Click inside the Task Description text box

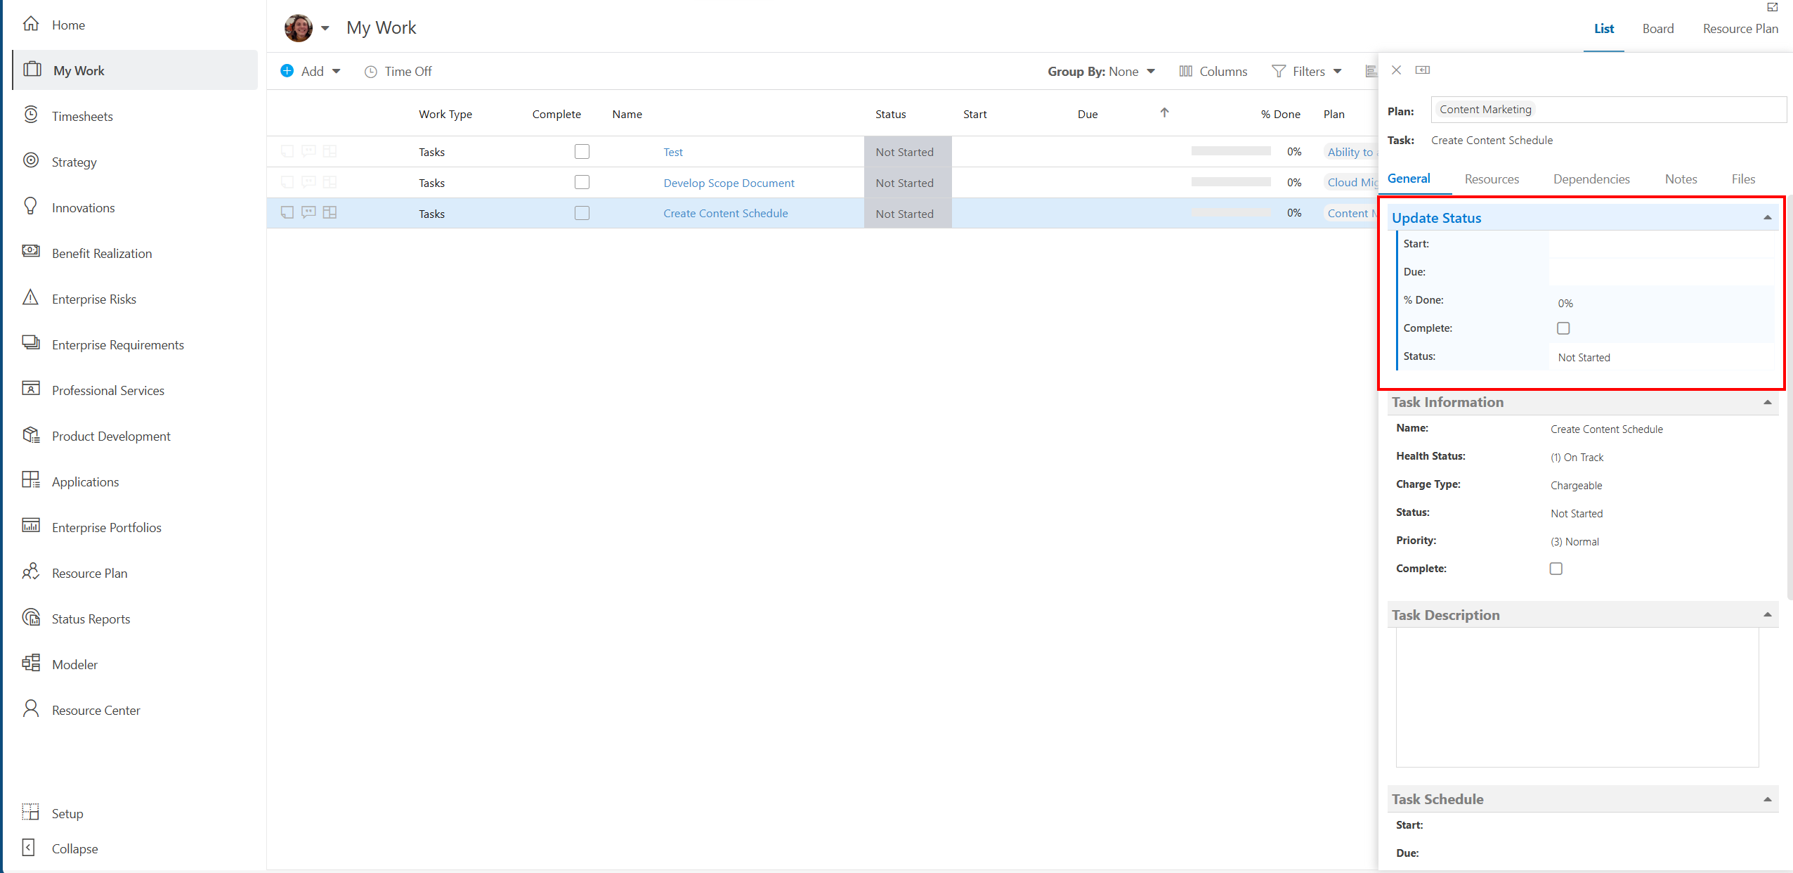1577,697
